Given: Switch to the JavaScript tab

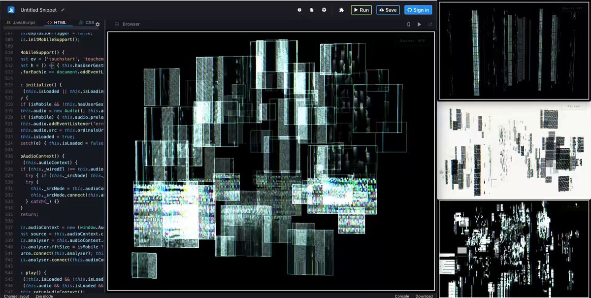Looking at the screenshot, I should tap(21, 23).
